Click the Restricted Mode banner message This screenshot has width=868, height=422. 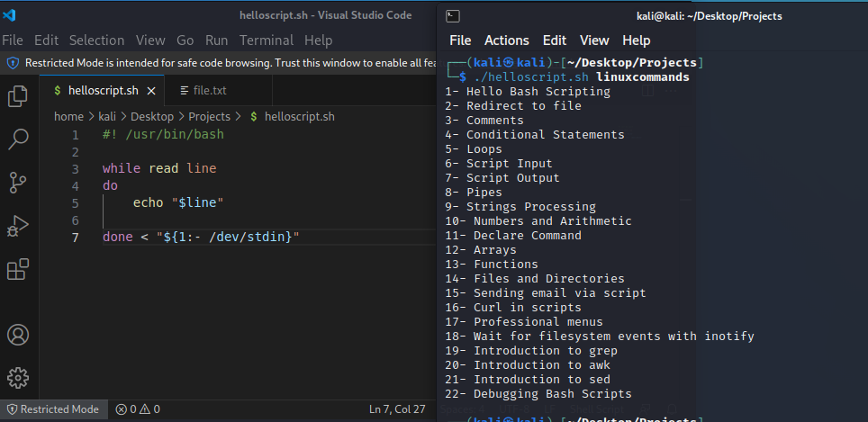231,63
